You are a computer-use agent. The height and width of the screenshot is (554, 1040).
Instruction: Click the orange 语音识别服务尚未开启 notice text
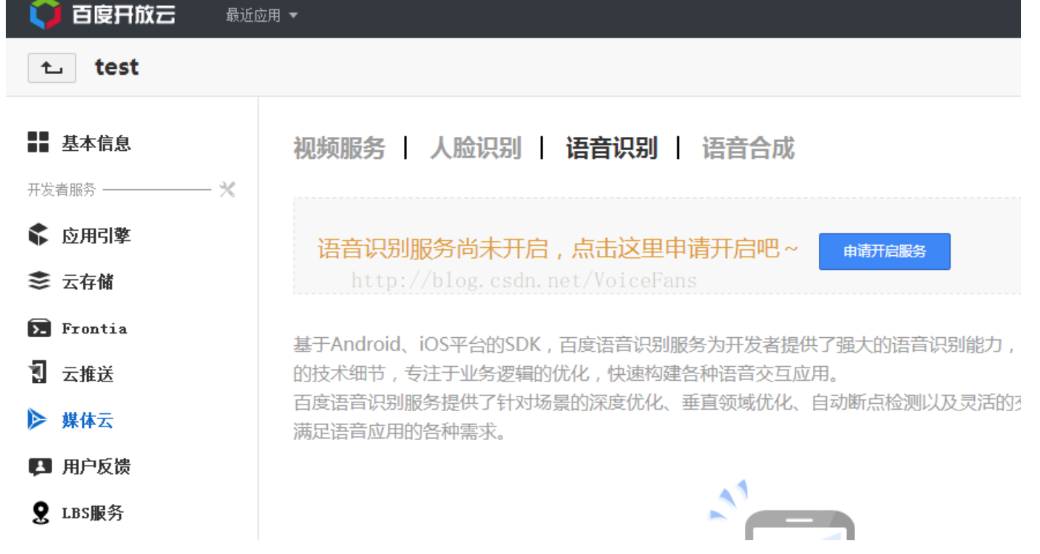(x=558, y=249)
